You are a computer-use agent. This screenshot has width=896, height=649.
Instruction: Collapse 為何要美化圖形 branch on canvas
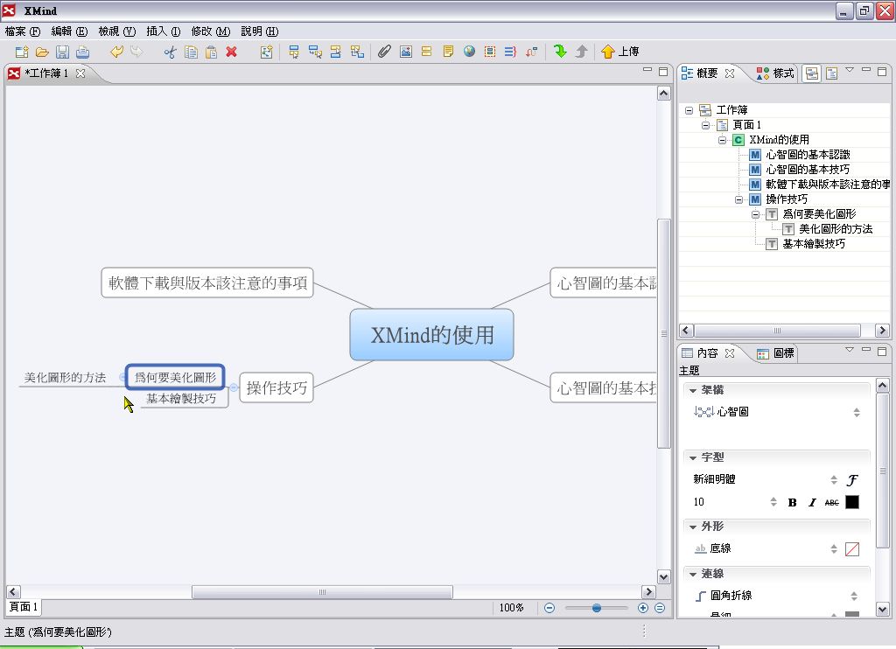[122, 377]
